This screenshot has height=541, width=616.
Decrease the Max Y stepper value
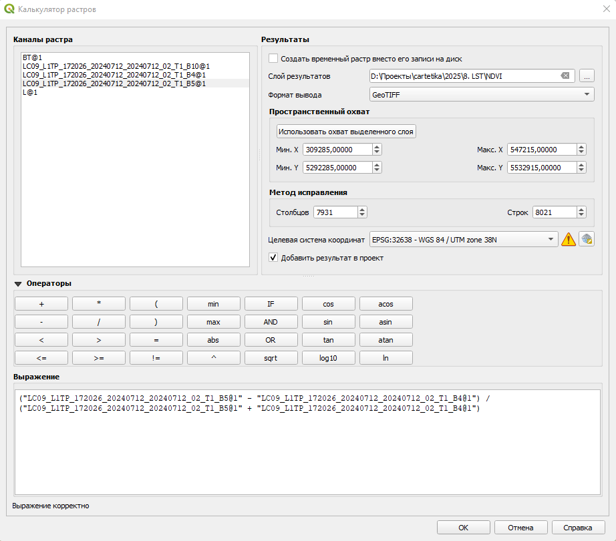581,170
